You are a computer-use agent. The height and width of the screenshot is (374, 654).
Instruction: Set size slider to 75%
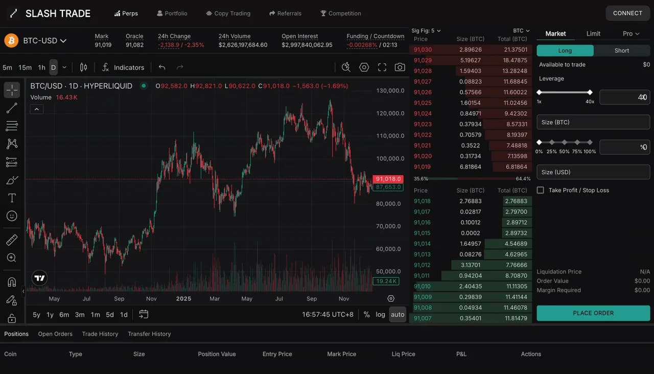click(577, 143)
